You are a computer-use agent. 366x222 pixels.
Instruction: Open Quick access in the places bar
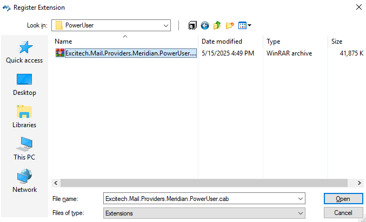coord(24,52)
